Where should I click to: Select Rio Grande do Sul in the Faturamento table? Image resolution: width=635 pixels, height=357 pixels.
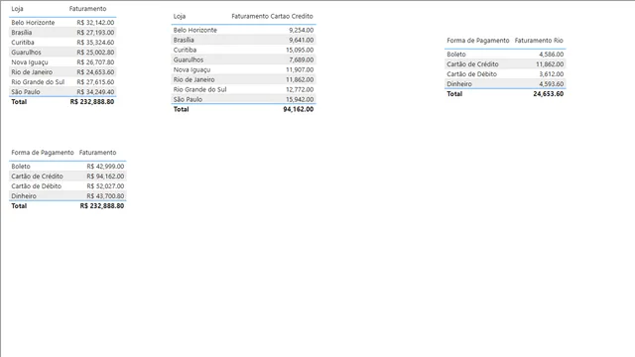tap(38, 82)
